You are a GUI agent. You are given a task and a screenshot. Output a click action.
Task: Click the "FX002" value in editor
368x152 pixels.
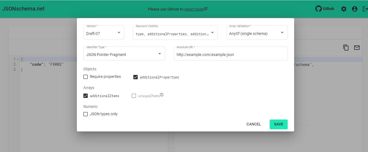pos(56,65)
